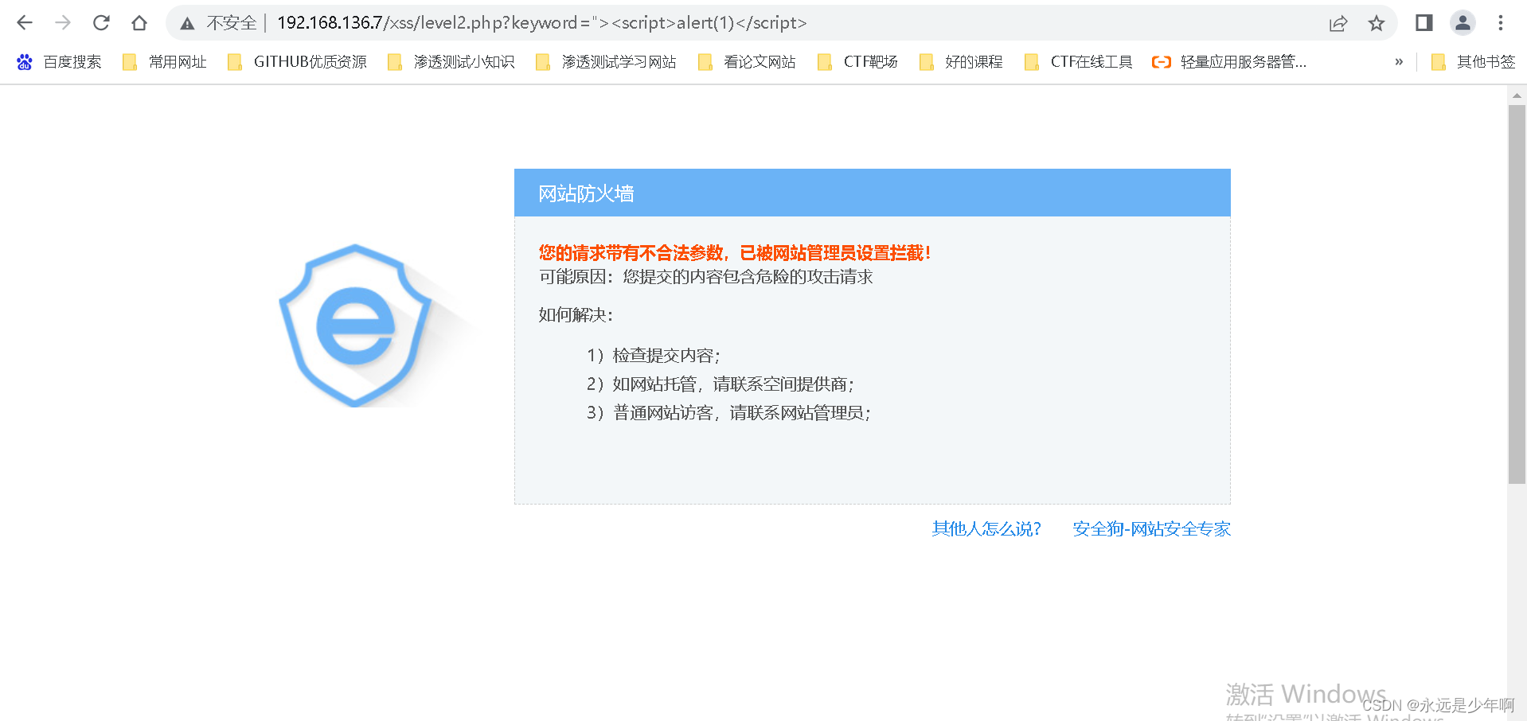
Task: Click the 联系空间提供商 suggestion line
Action: [x=720, y=384]
